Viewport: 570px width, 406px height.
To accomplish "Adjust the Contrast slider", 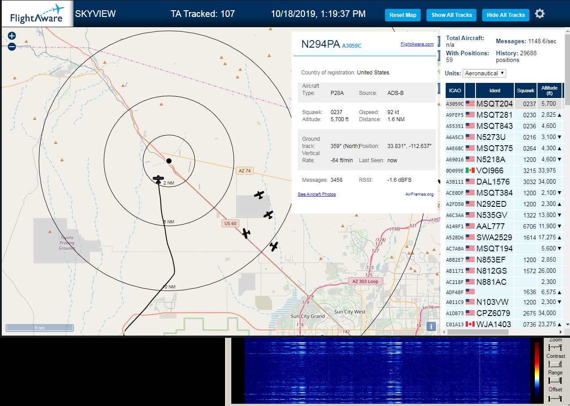I will click(555, 364).
